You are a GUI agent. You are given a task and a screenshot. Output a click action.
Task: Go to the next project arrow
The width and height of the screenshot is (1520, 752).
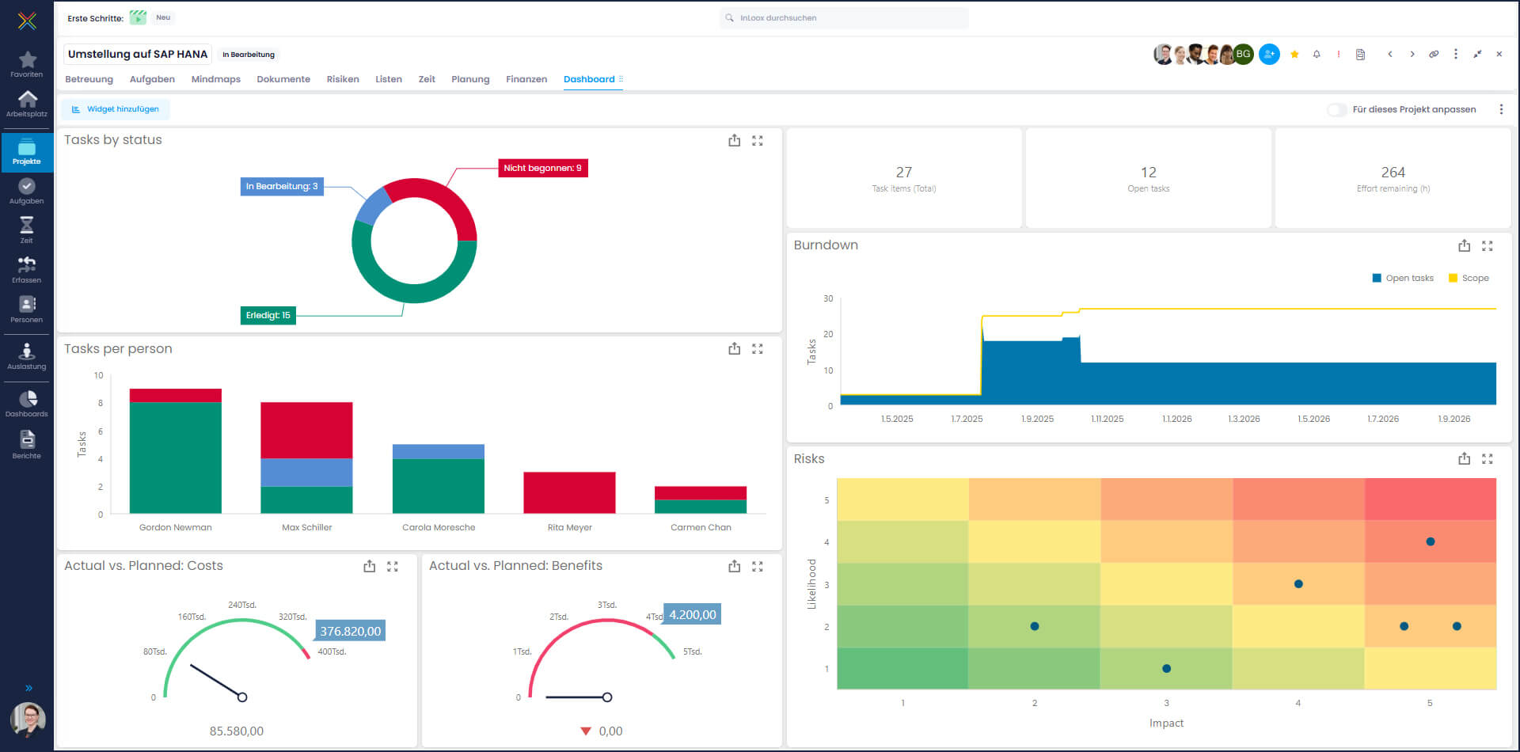click(1412, 54)
